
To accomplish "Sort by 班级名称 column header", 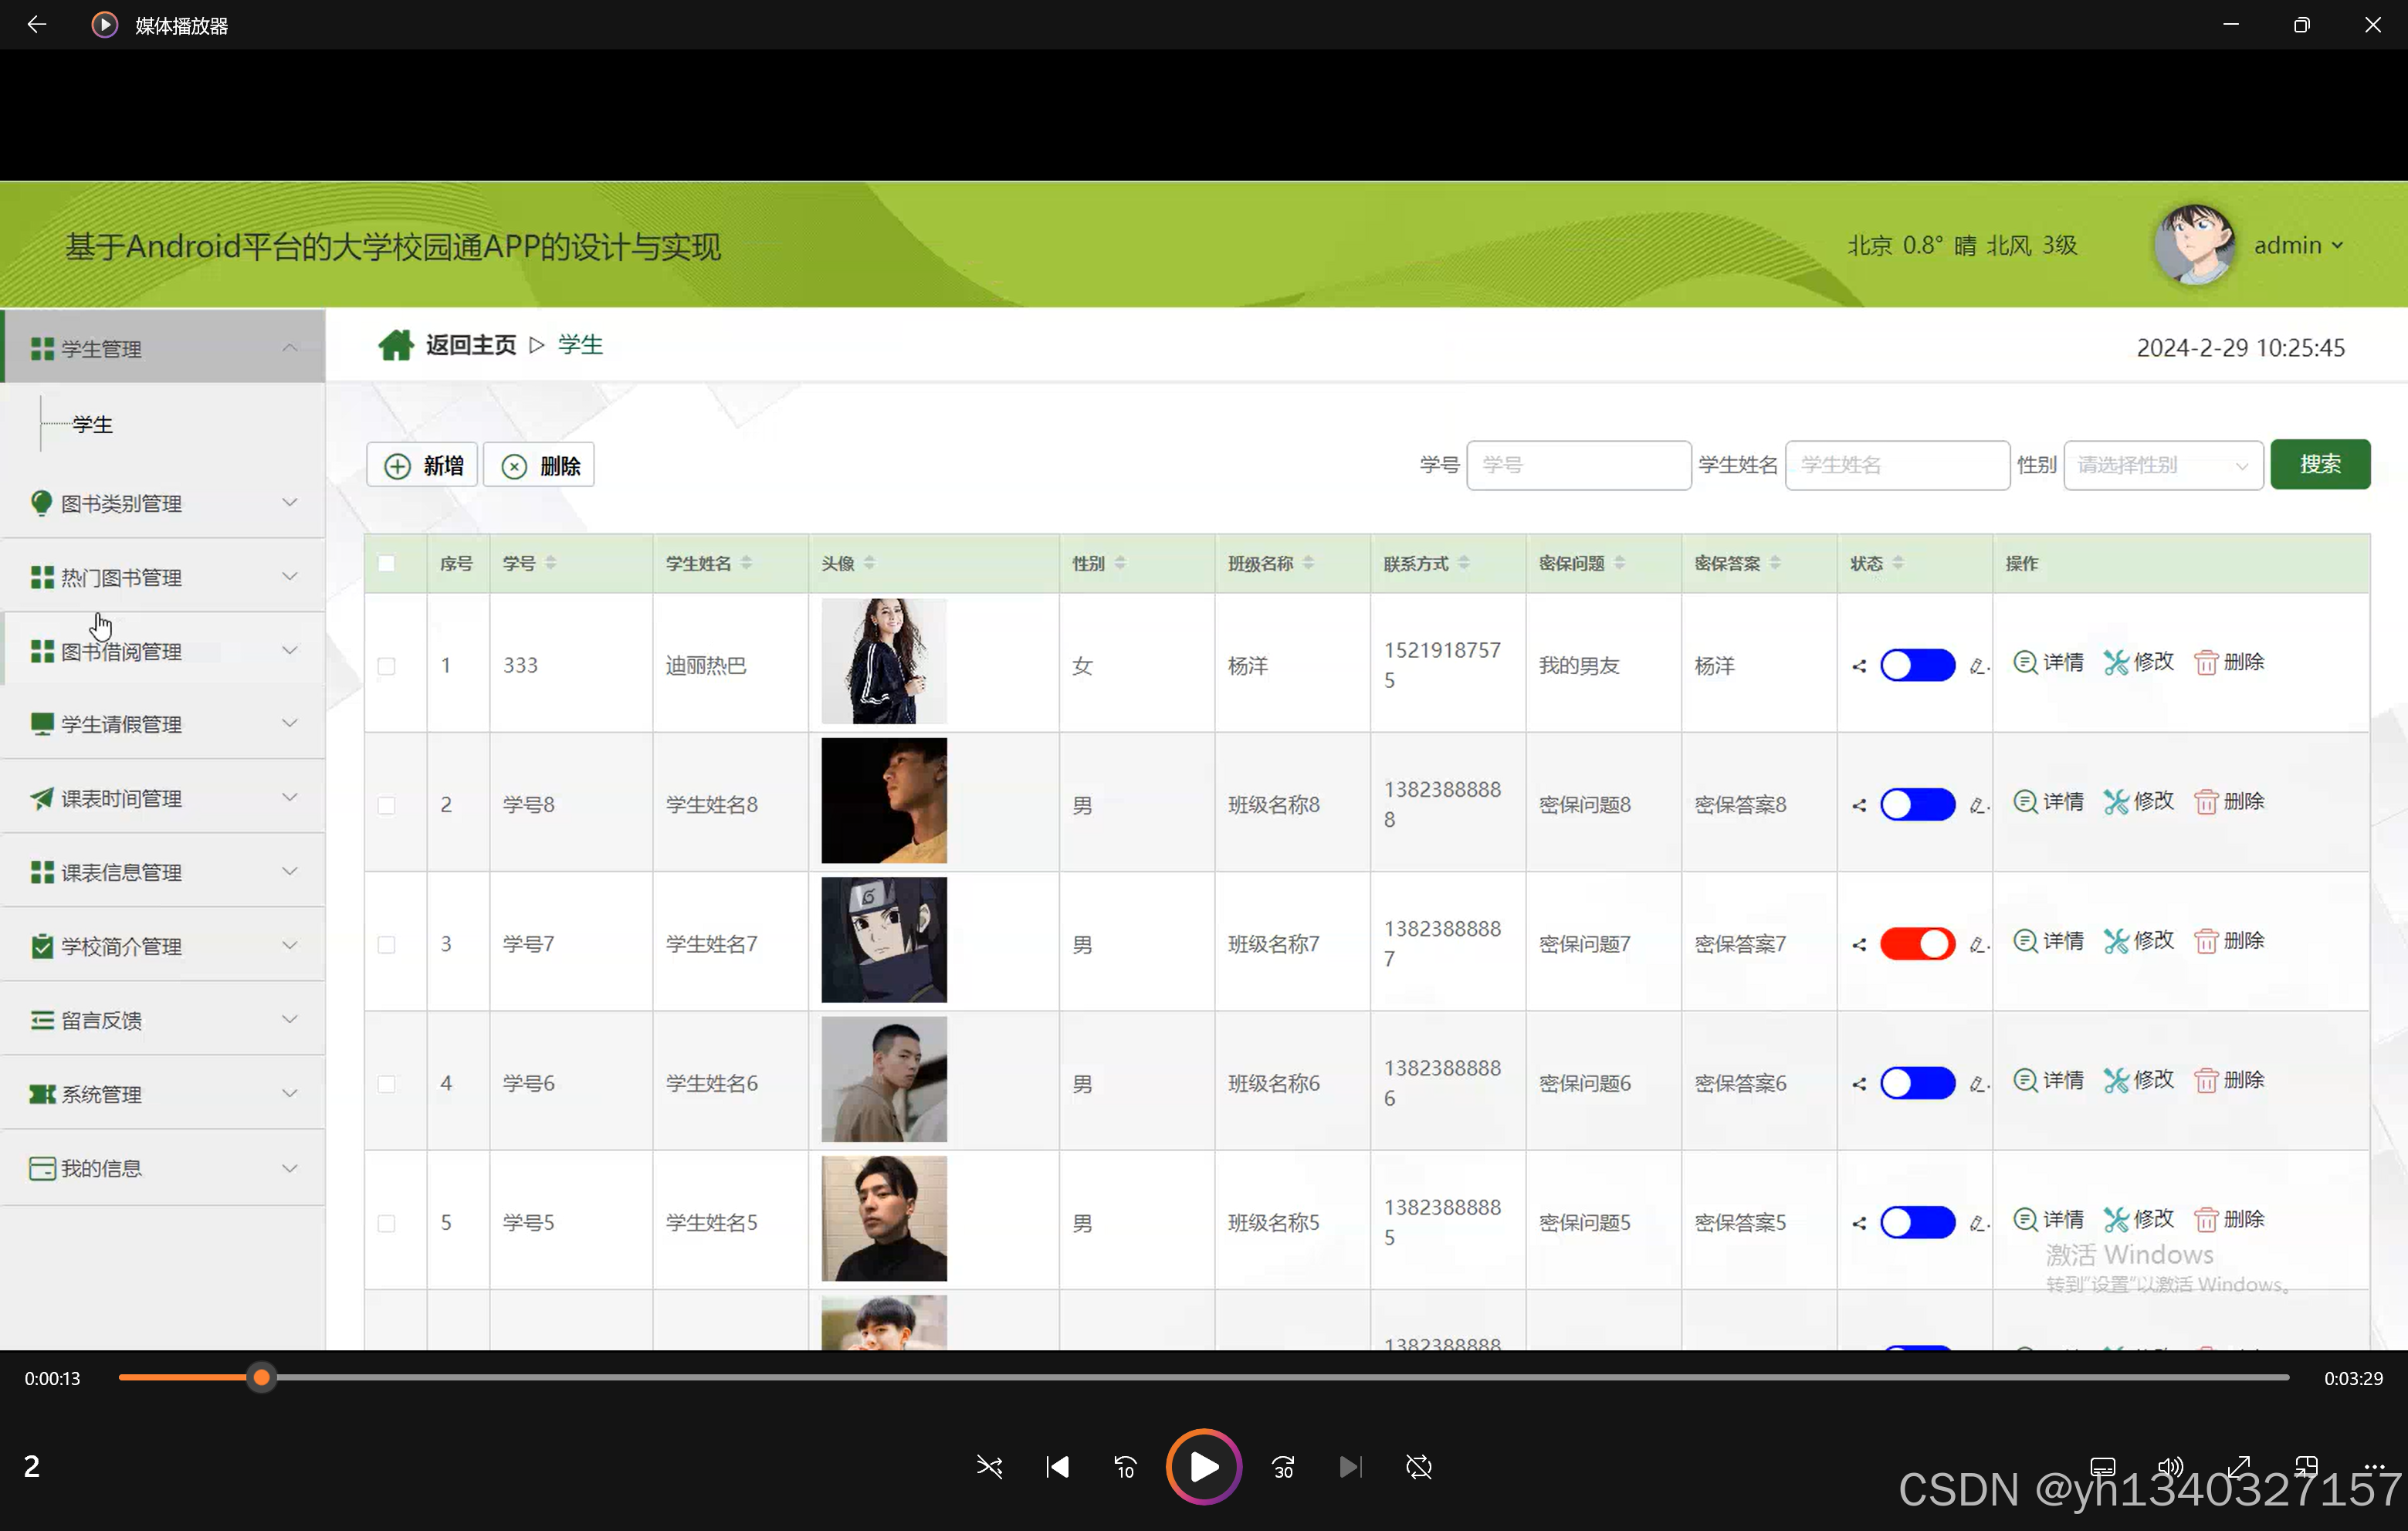I will tap(1308, 563).
